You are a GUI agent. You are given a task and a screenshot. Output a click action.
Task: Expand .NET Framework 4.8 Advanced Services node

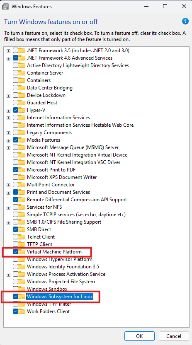(x=8, y=58)
